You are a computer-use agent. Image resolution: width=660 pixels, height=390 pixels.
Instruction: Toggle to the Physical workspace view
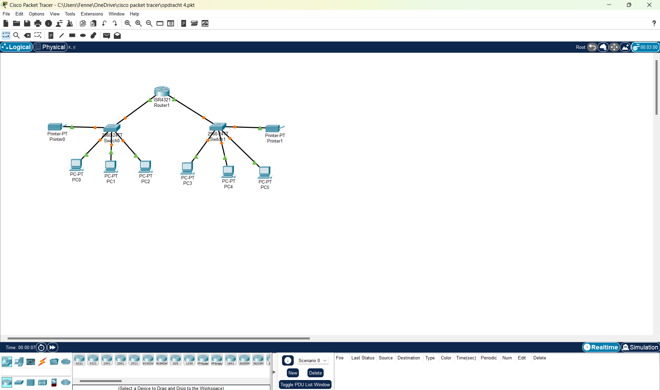(51, 47)
